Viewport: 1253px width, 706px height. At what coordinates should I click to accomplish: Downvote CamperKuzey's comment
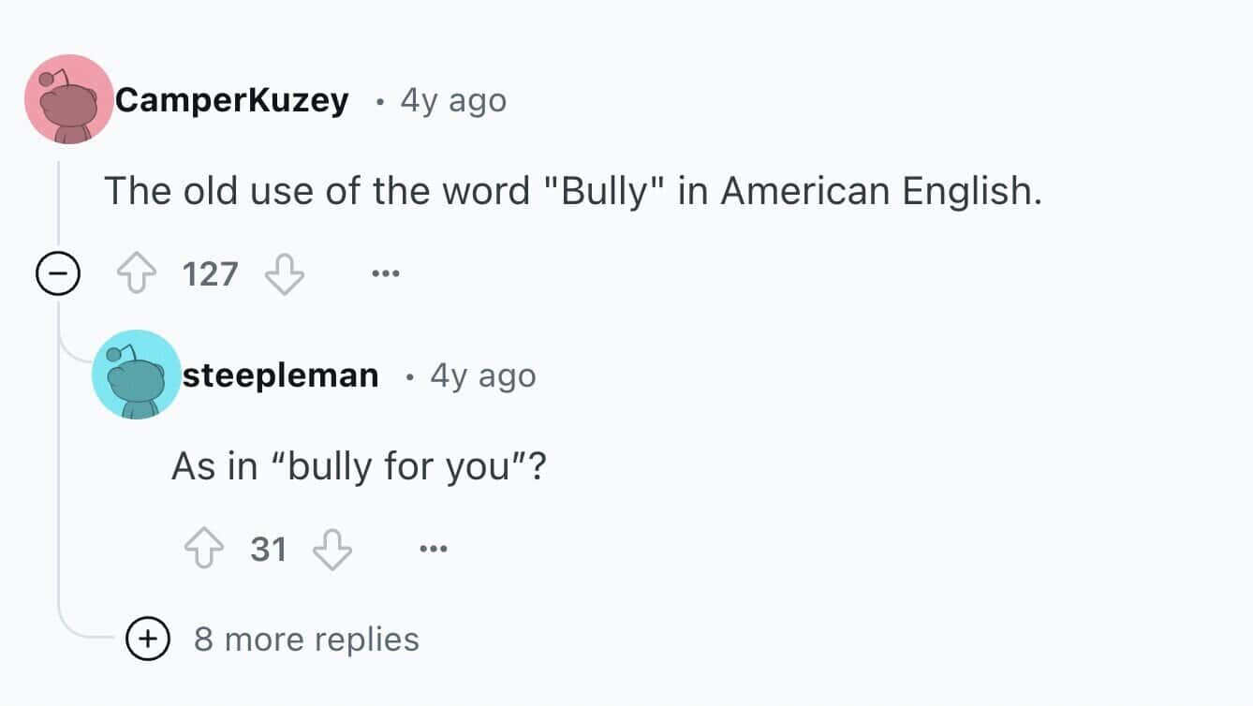[x=285, y=275]
